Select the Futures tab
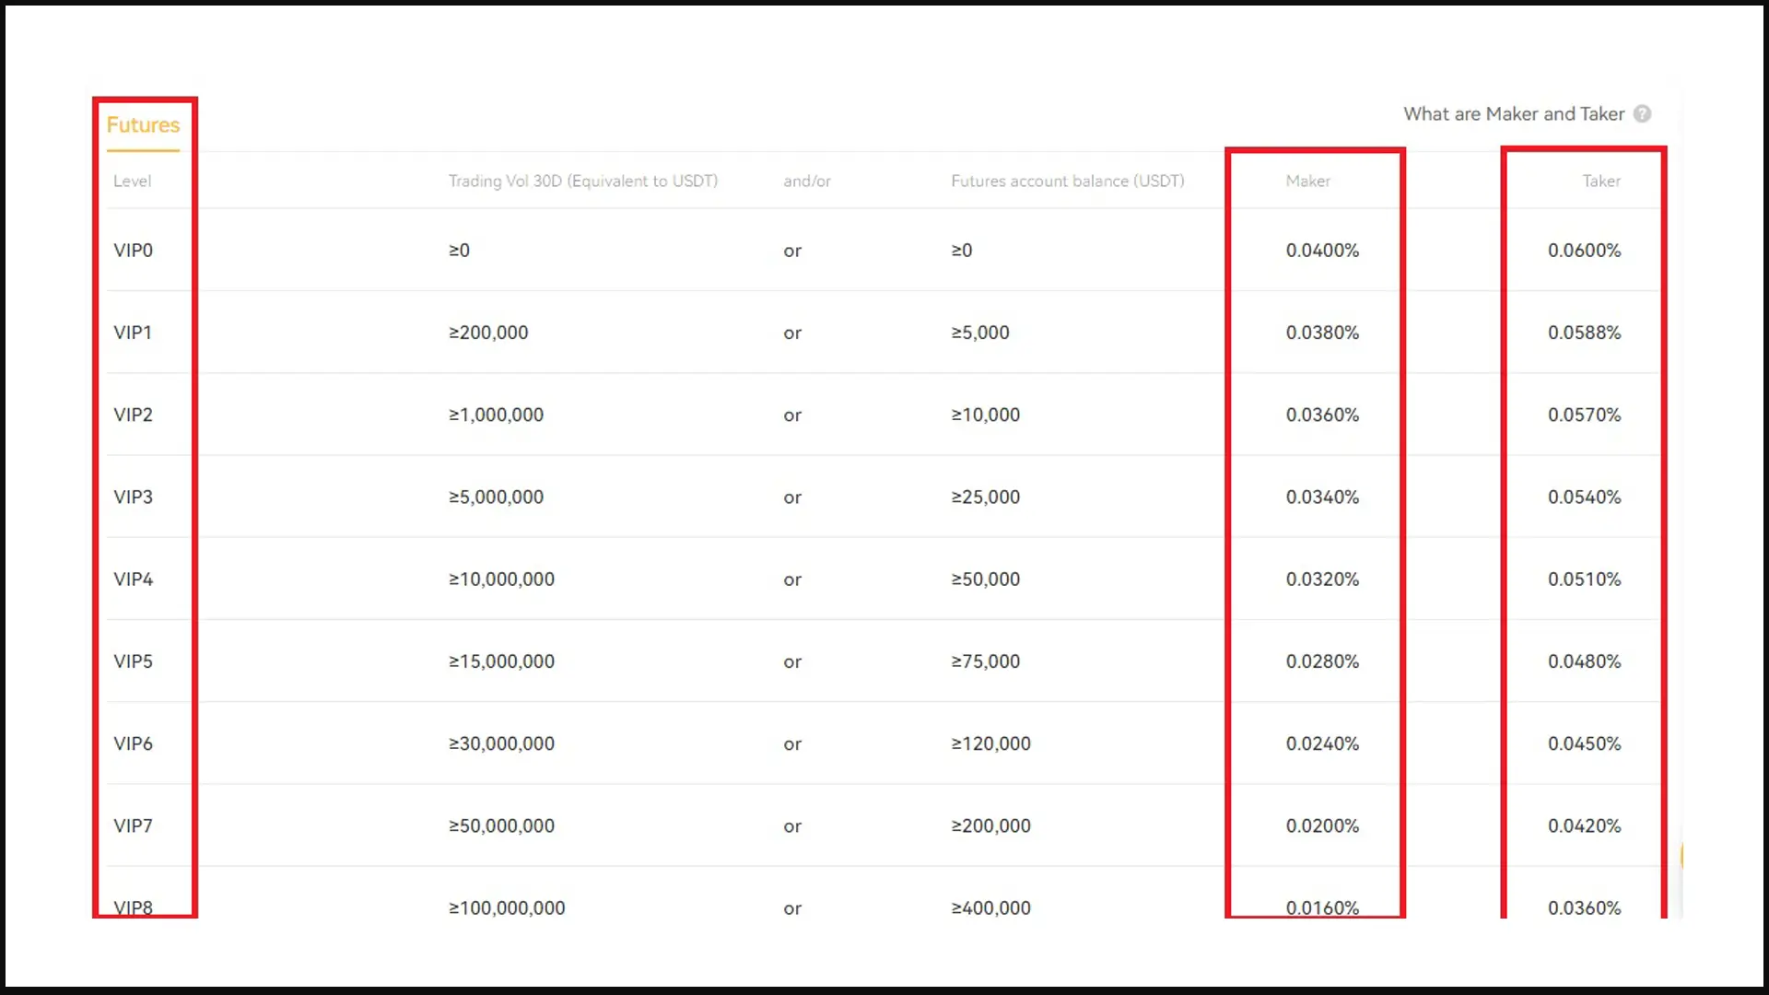The width and height of the screenshot is (1769, 995). (x=143, y=125)
